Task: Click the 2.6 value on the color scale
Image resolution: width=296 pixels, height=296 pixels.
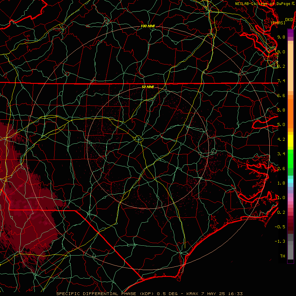Action: click(x=281, y=169)
